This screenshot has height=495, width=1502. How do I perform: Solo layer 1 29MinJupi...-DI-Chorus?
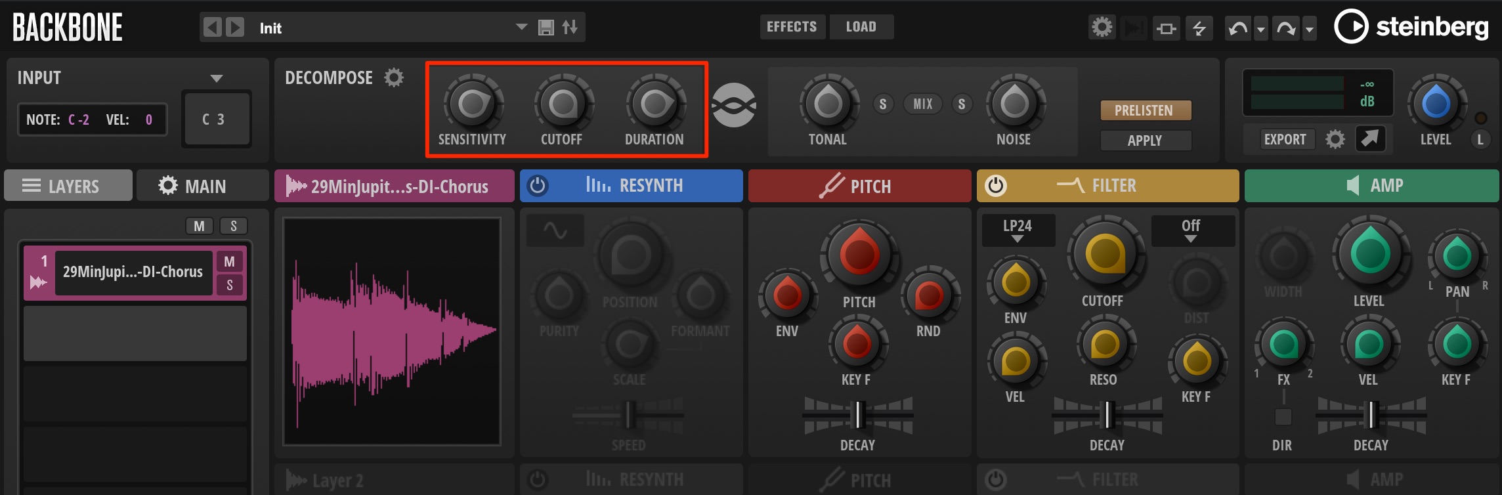(229, 285)
